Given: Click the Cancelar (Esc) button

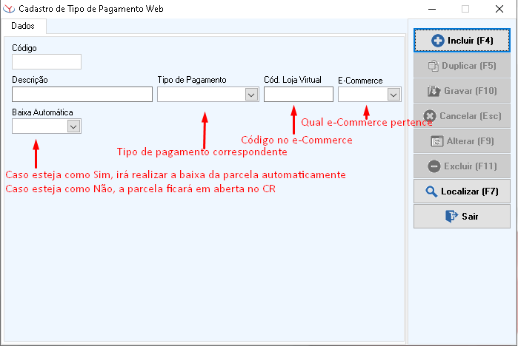Looking at the screenshot, I should [462, 116].
